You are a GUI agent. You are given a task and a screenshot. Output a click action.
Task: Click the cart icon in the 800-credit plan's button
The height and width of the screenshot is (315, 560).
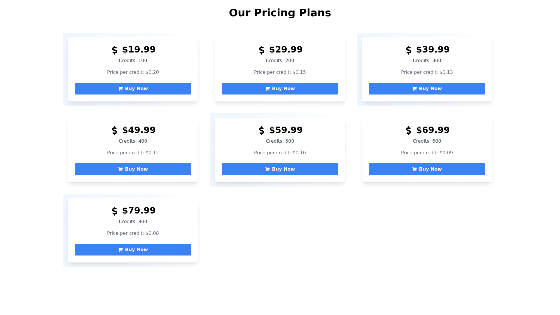click(x=120, y=250)
